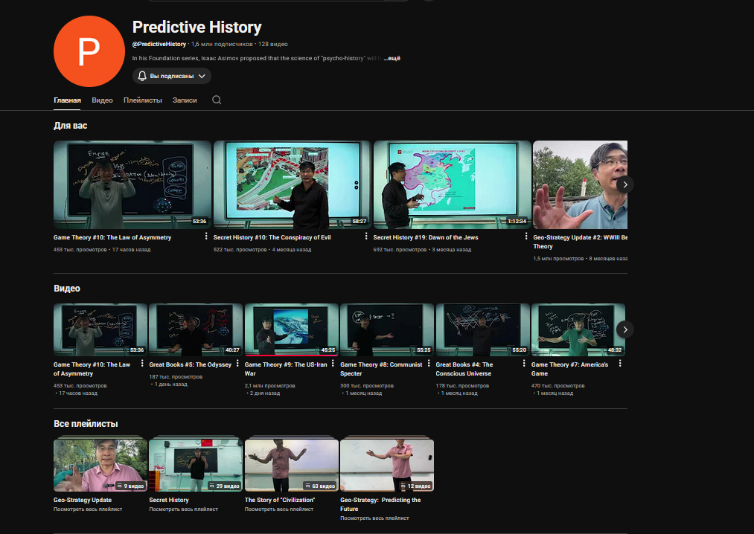Open menu for Game Theory #9 video
754x534 pixels.
pyautogui.click(x=333, y=364)
